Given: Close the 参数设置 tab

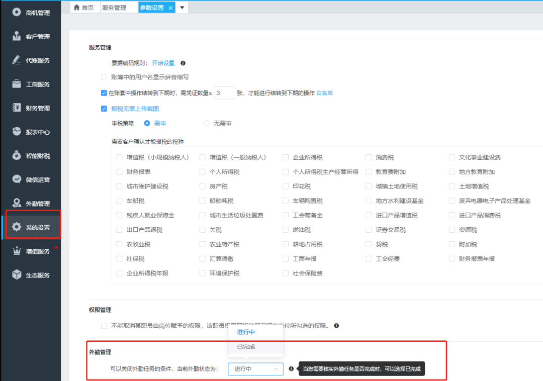Looking at the screenshot, I should [x=170, y=8].
